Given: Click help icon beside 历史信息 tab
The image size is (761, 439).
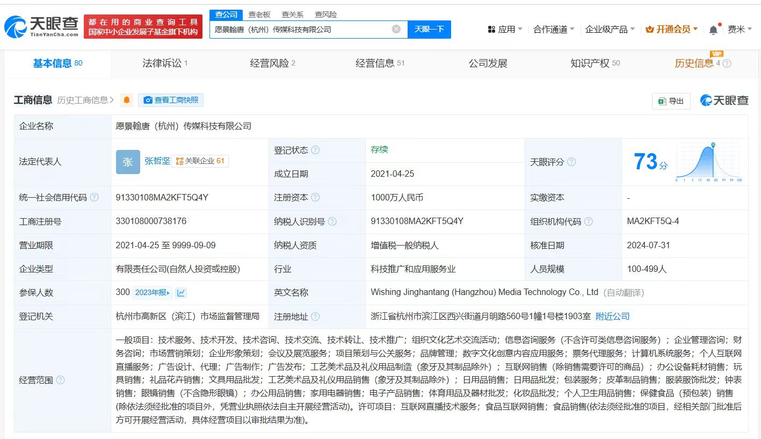Looking at the screenshot, I should tap(727, 63).
